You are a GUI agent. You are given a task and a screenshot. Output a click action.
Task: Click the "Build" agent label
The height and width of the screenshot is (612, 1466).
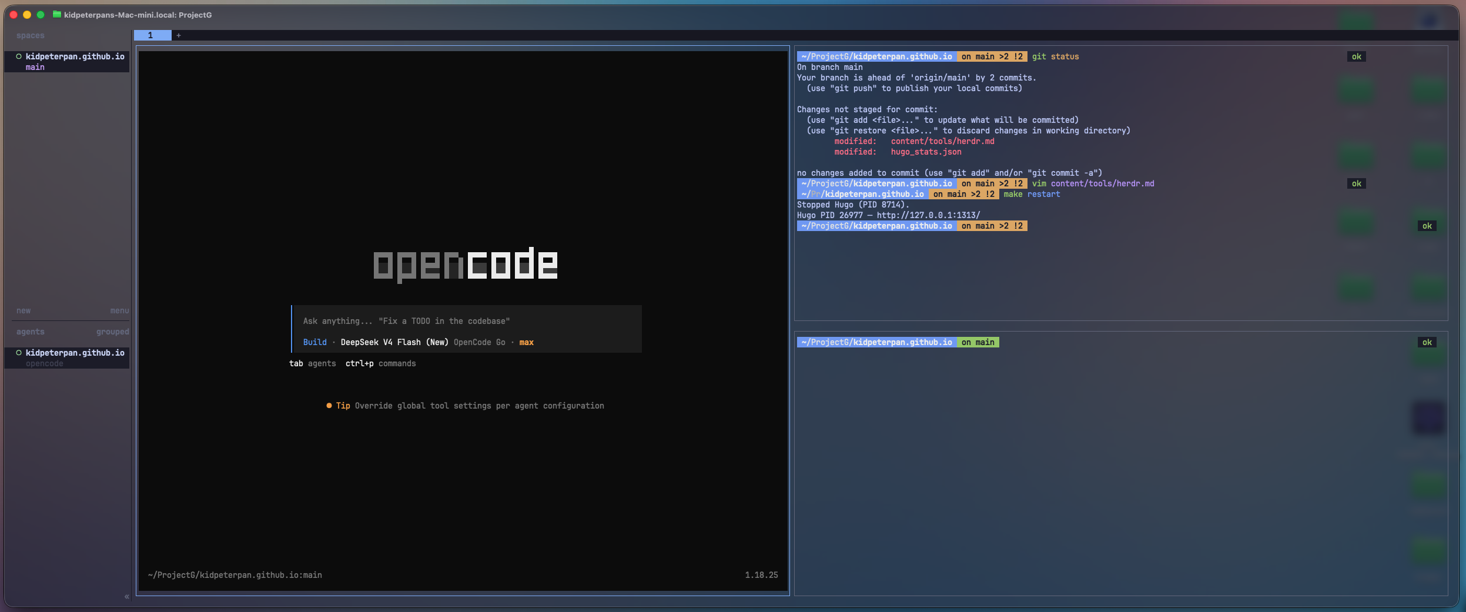tap(315, 342)
